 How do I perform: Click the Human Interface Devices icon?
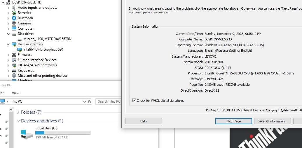pos(14,60)
